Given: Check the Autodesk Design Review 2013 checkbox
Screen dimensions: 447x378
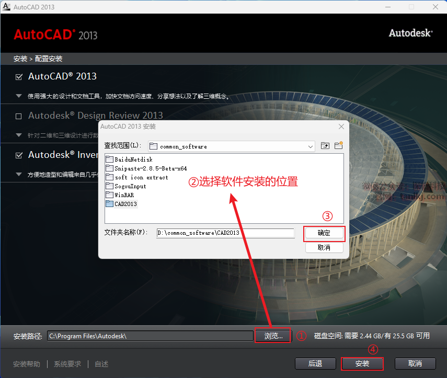Looking at the screenshot, I should pos(18,116).
